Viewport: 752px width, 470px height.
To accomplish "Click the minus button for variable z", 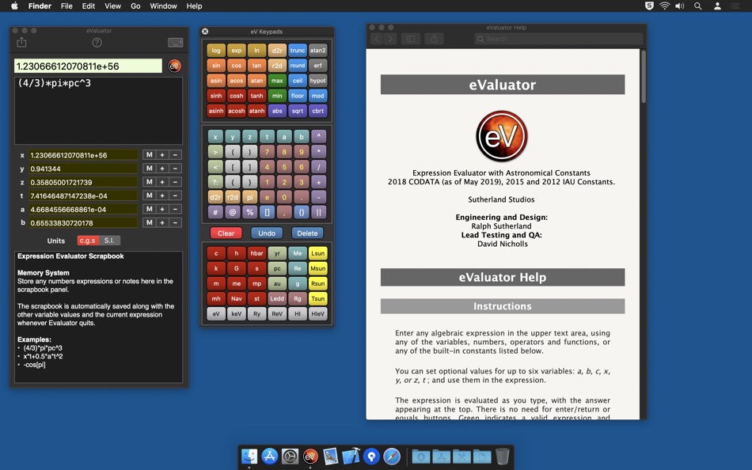I will (x=175, y=182).
